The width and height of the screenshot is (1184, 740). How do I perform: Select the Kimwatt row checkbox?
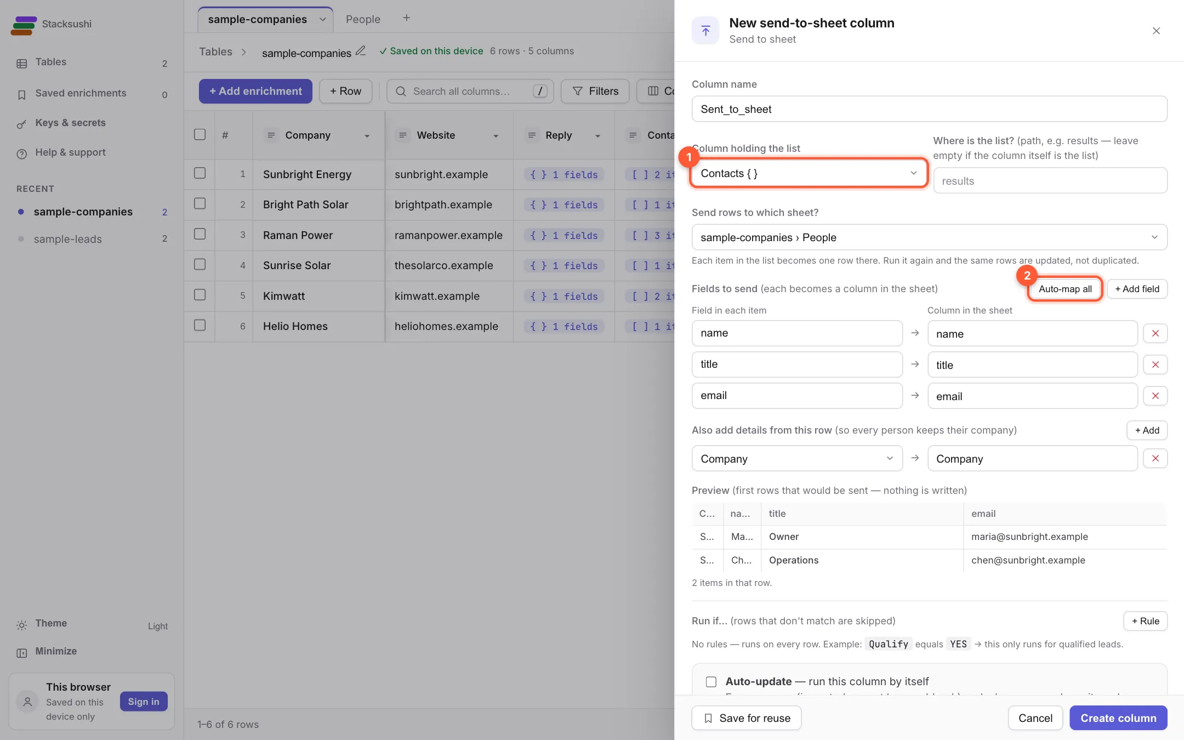click(x=200, y=295)
